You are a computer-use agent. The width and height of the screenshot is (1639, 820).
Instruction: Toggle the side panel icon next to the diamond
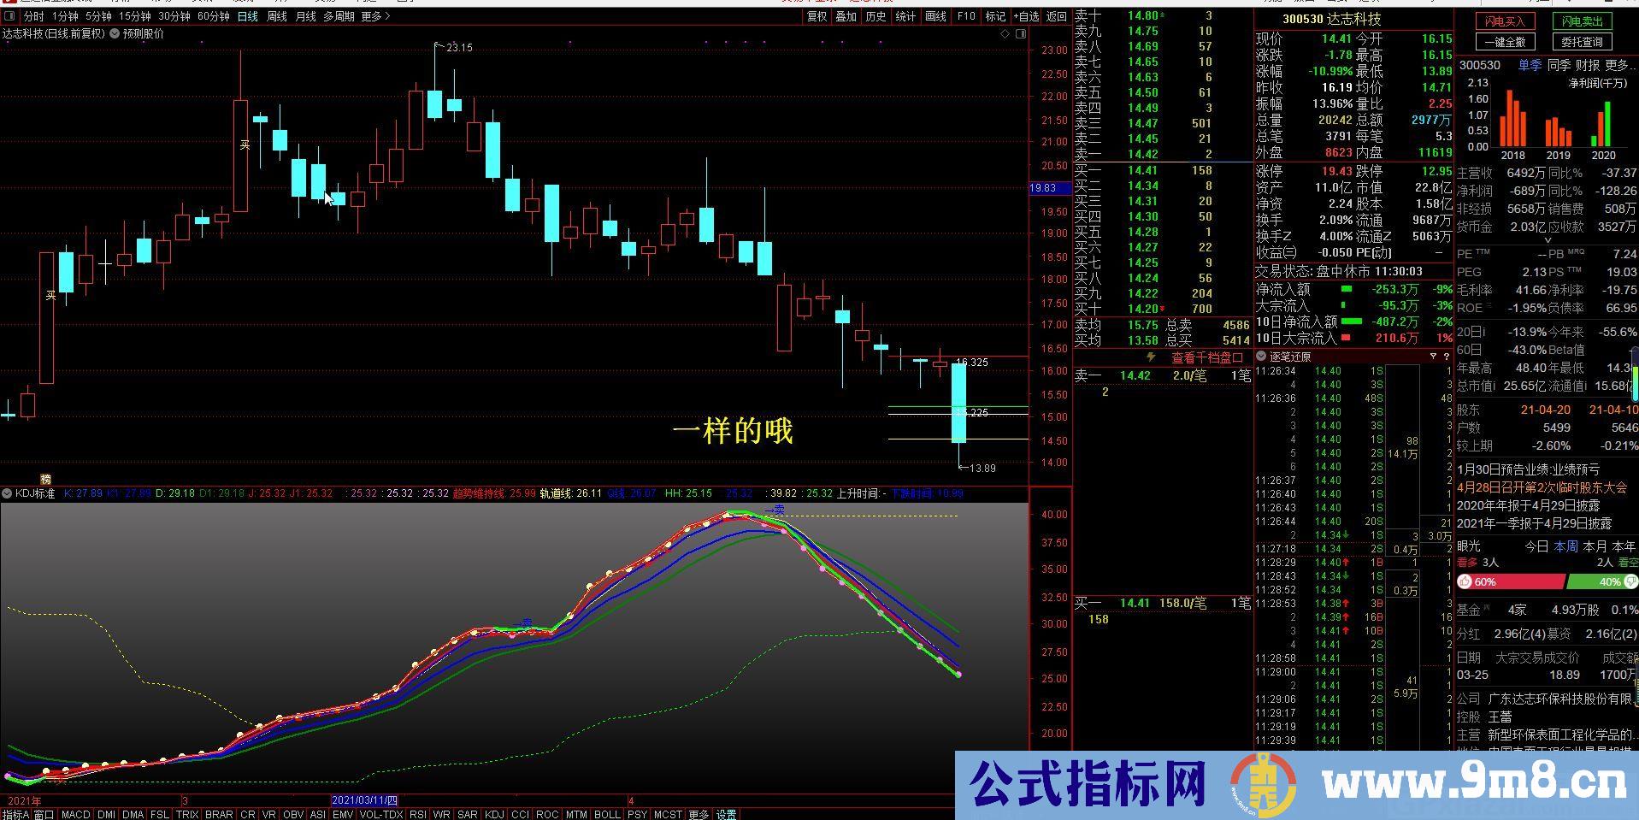(1021, 33)
